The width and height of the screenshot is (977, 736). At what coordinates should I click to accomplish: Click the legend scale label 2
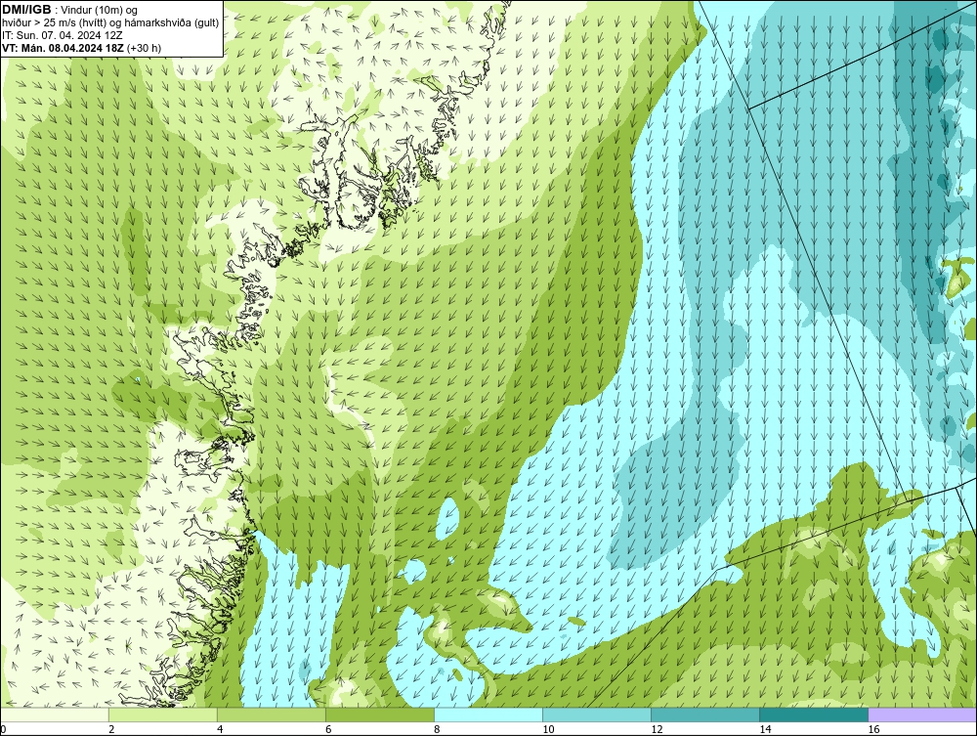(x=111, y=730)
